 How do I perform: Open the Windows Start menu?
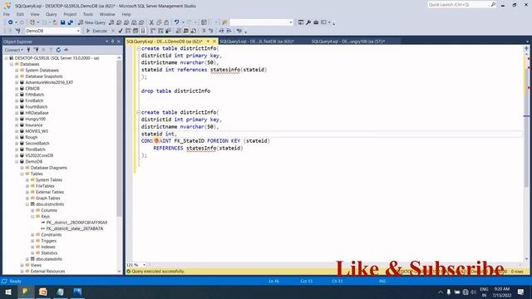(x=8, y=292)
